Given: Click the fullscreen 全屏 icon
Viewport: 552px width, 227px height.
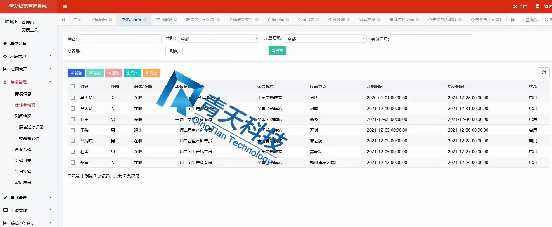Looking at the screenshot, I should (x=515, y=6).
